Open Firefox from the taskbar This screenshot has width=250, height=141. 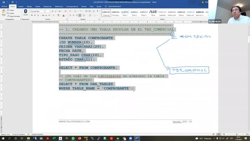pos(79,138)
